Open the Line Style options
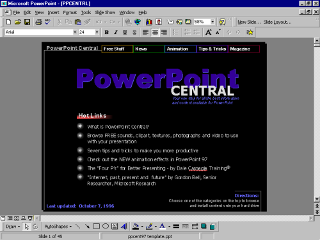This screenshot has height=240, width=320. (176, 227)
